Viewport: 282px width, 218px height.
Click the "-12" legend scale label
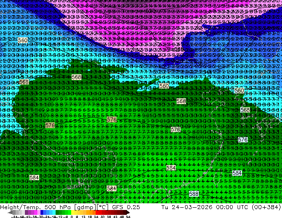(59, 217)
